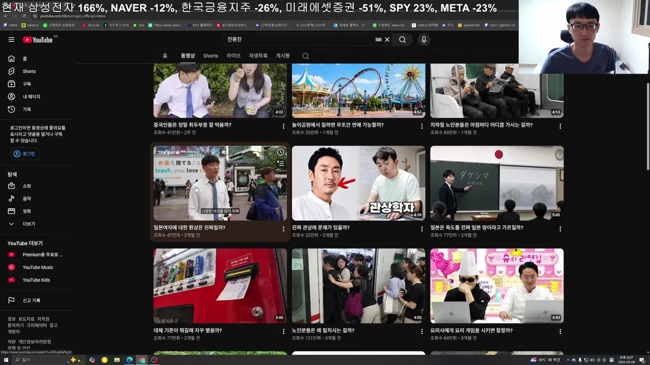Select the channel 게시물 tab
The image size is (650, 365).
pyautogui.click(x=283, y=56)
